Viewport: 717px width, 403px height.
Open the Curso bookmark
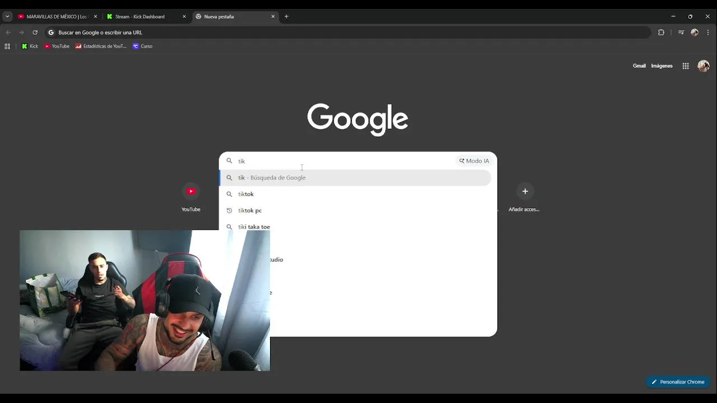[142, 46]
